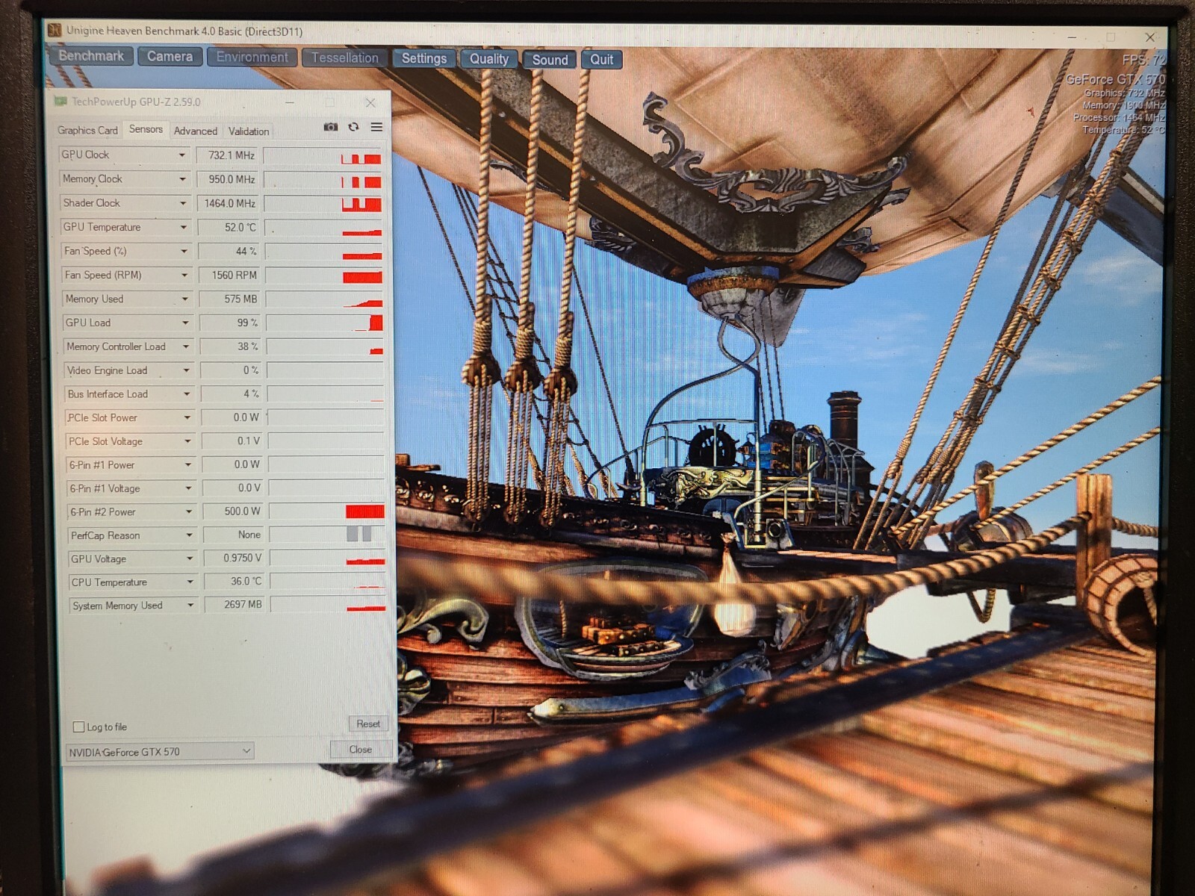Open the Advanced tab in GPU-Z
Screen dimensions: 1195x896
(196, 131)
